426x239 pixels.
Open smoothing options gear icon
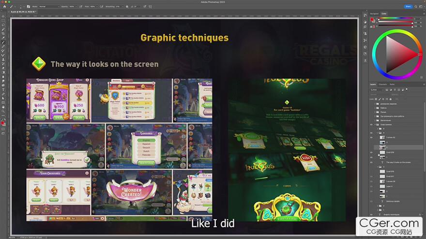(127, 6)
